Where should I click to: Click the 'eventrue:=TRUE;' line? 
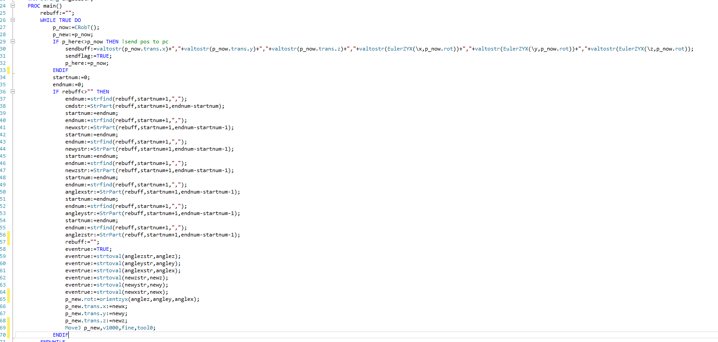point(88,249)
